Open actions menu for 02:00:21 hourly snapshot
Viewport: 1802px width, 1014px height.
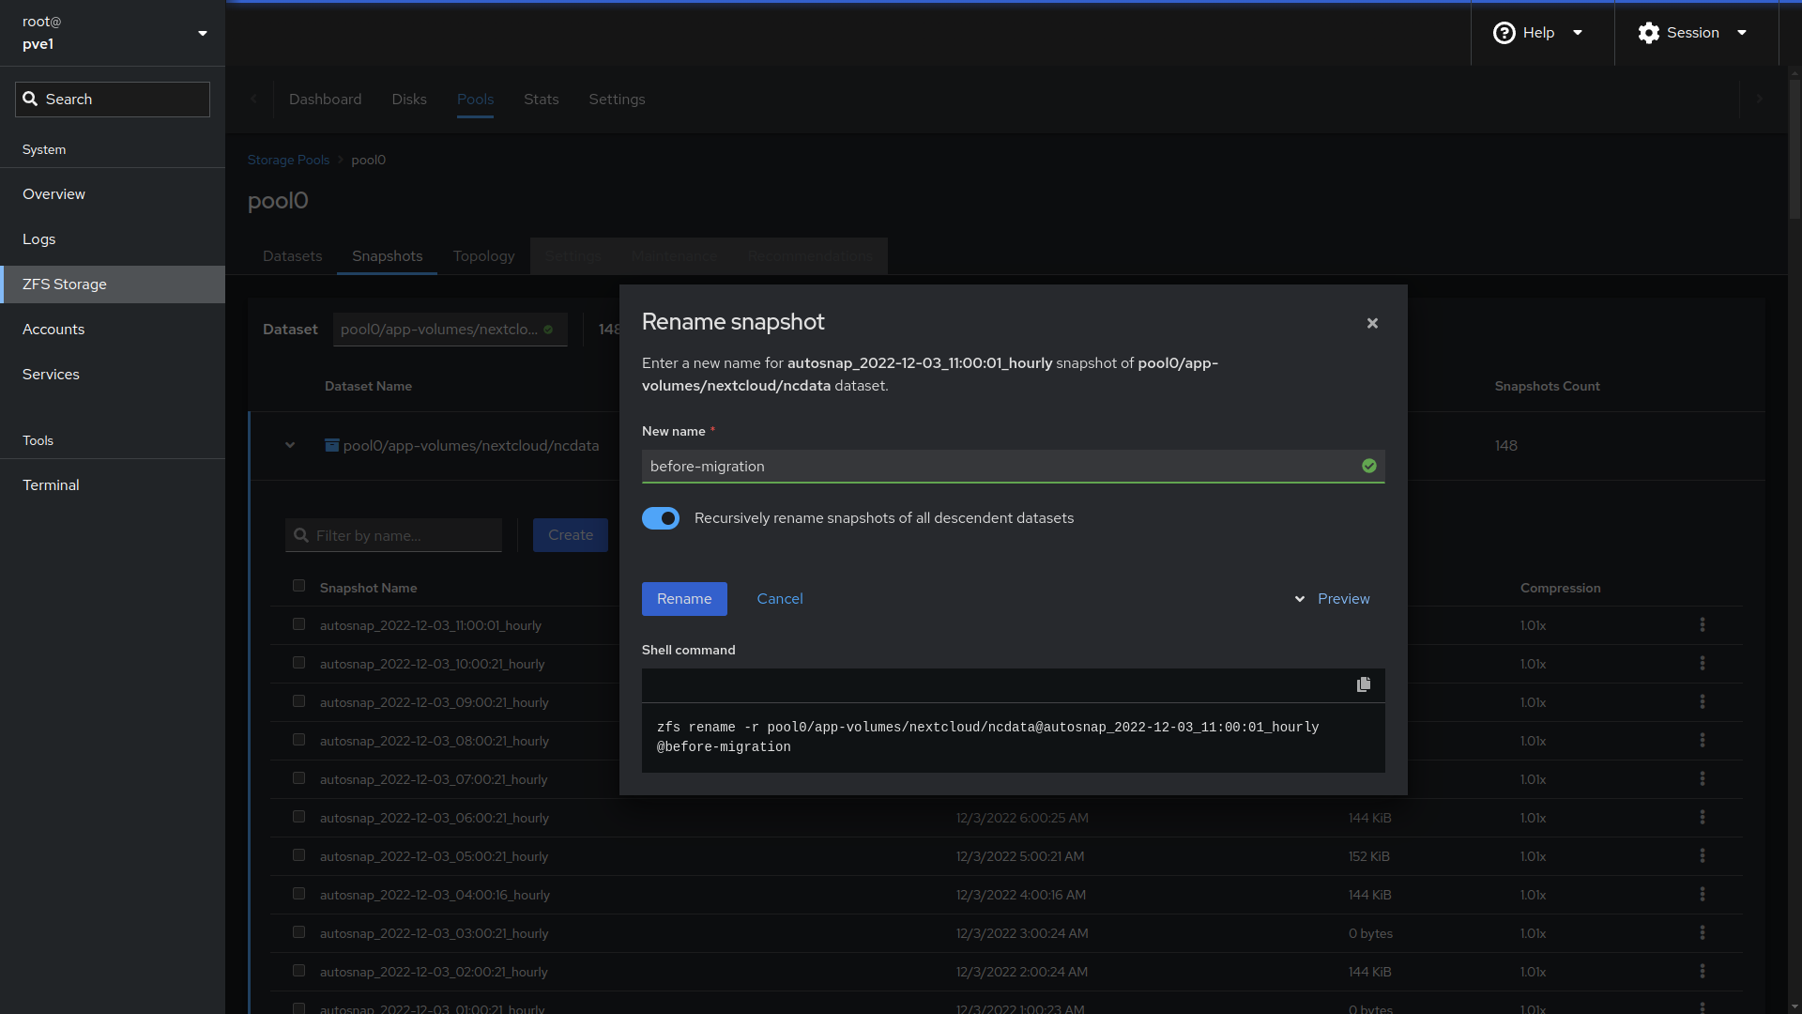(1703, 971)
